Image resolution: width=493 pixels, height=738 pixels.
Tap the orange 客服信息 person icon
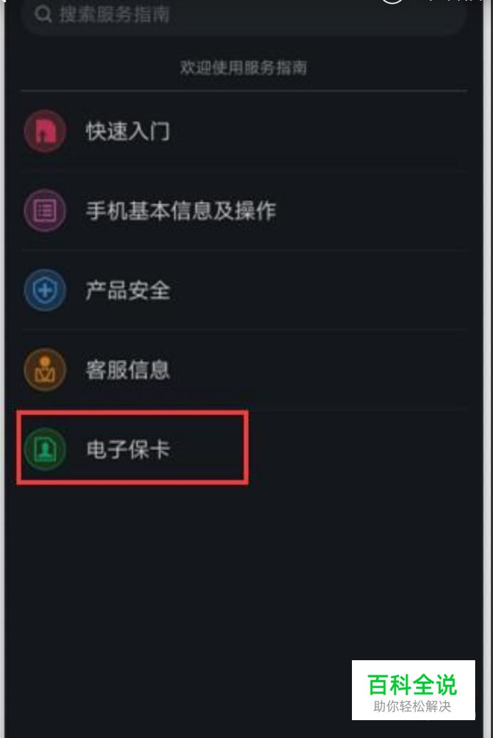(45, 370)
